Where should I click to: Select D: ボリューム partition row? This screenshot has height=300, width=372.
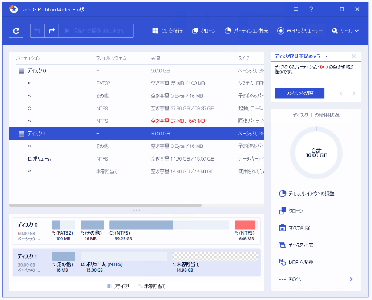point(137,159)
